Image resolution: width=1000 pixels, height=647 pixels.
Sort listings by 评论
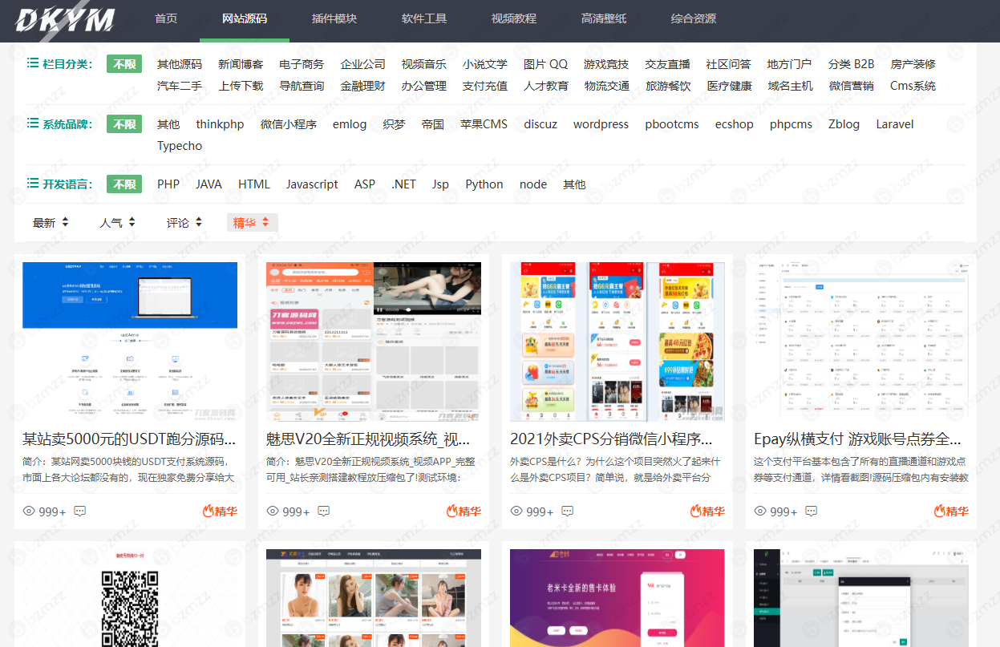coord(184,223)
